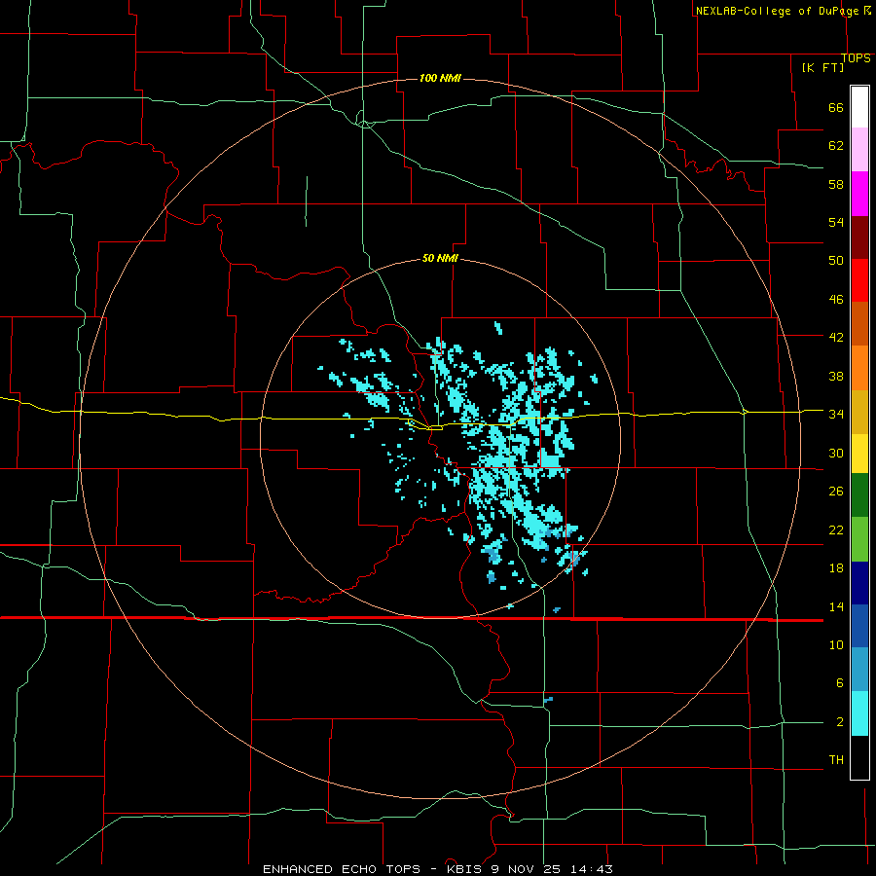Click the orange 42 kft legend swatch
The width and height of the screenshot is (876, 876).
(859, 368)
